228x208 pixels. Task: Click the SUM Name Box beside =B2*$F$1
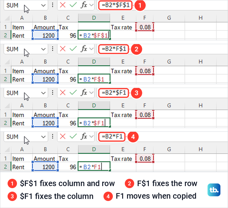click(26, 5)
